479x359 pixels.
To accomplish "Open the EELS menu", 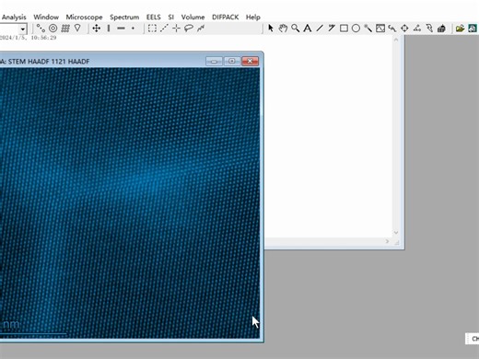I will pos(153,17).
